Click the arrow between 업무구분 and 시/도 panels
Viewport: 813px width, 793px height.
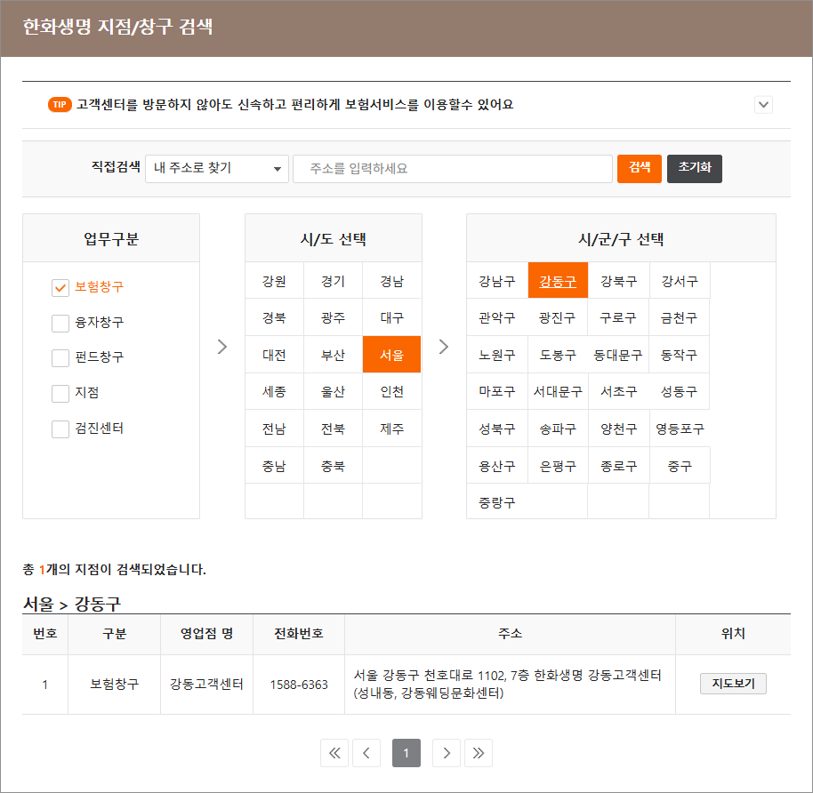(221, 347)
